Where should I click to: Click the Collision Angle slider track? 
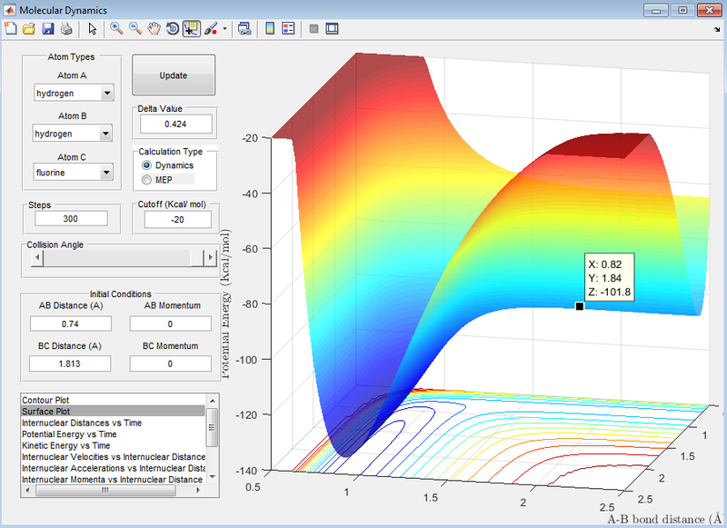point(118,258)
